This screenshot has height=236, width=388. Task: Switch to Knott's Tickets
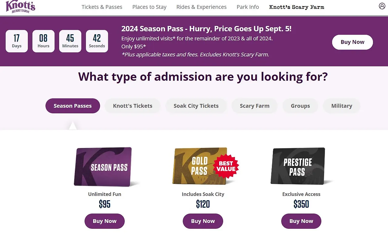(x=132, y=106)
